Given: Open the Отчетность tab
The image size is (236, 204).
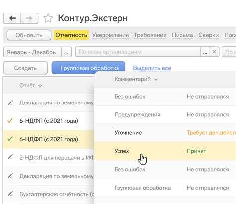Looking at the screenshot, I should click(71, 35).
